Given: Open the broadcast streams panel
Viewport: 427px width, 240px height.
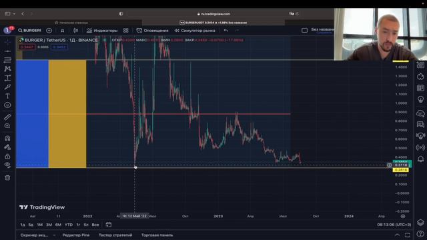Looking at the screenshot, I should (x=420, y=147).
